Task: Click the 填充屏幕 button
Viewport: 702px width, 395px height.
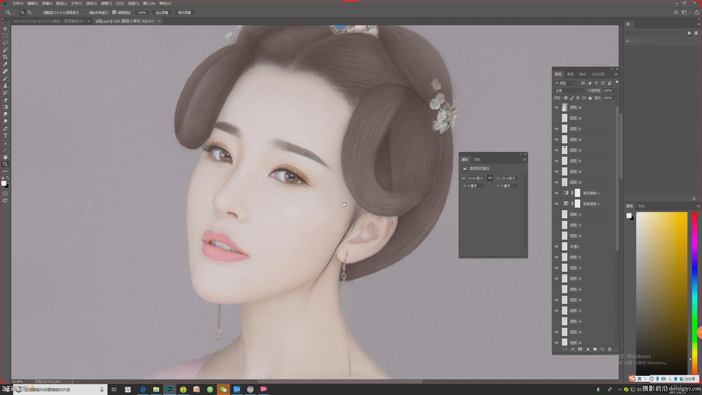Action: pyautogui.click(x=185, y=13)
